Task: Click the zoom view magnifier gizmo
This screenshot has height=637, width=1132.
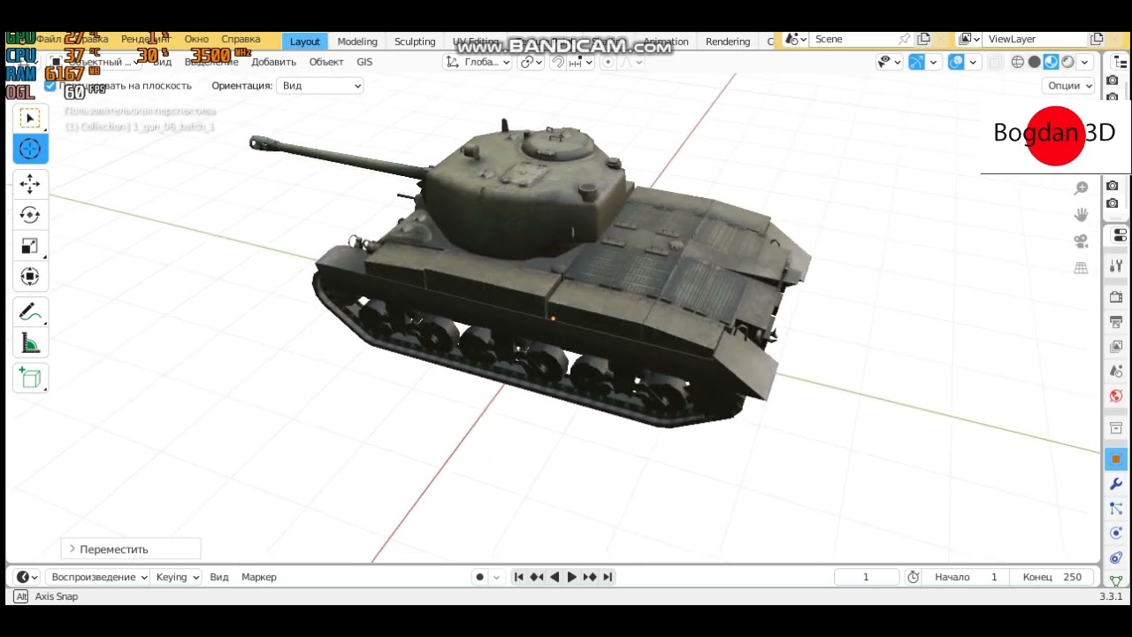Action: (1081, 188)
